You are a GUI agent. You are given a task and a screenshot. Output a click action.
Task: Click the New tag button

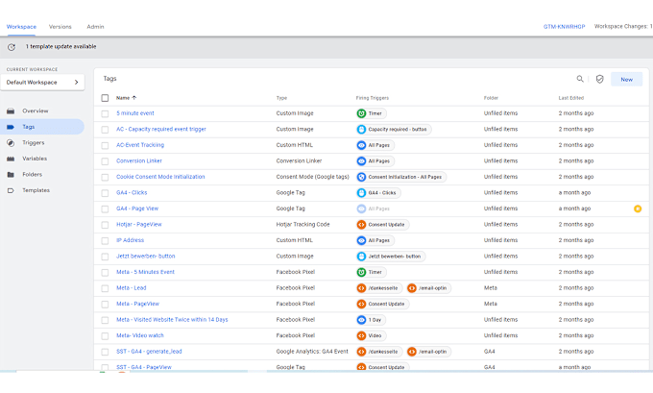click(626, 79)
